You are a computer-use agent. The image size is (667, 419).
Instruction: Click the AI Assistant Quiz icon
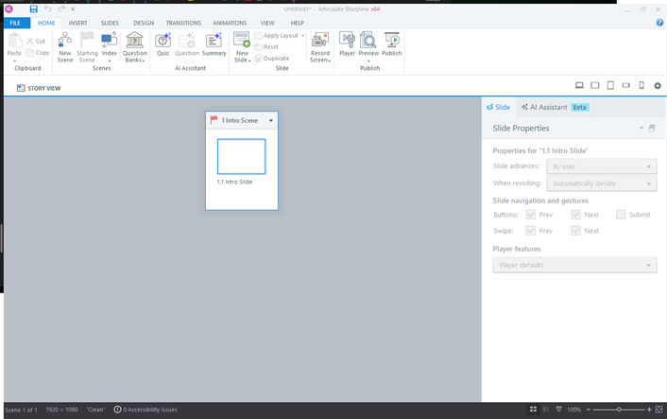(x=162, y=44)
